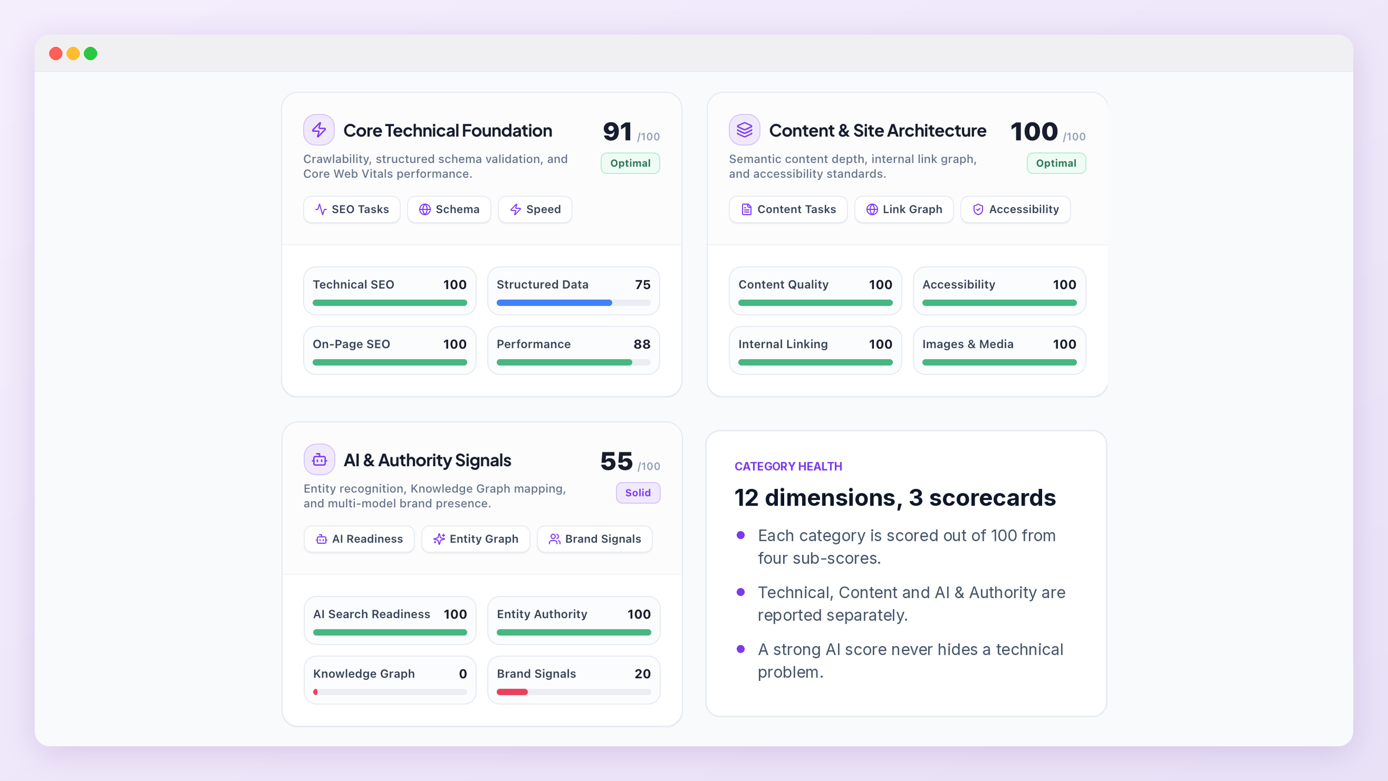Click the people icon in Brand Signals chip

[x=555, y=539]
